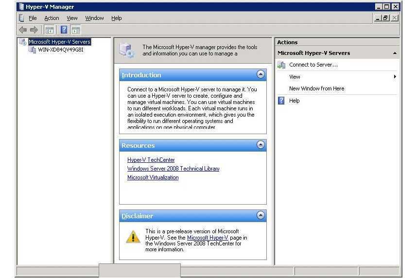Collapse Microsoft Hyper-V Servers actions group arrow
Viewport: 417px width, 278px height.
coord(395,53)
